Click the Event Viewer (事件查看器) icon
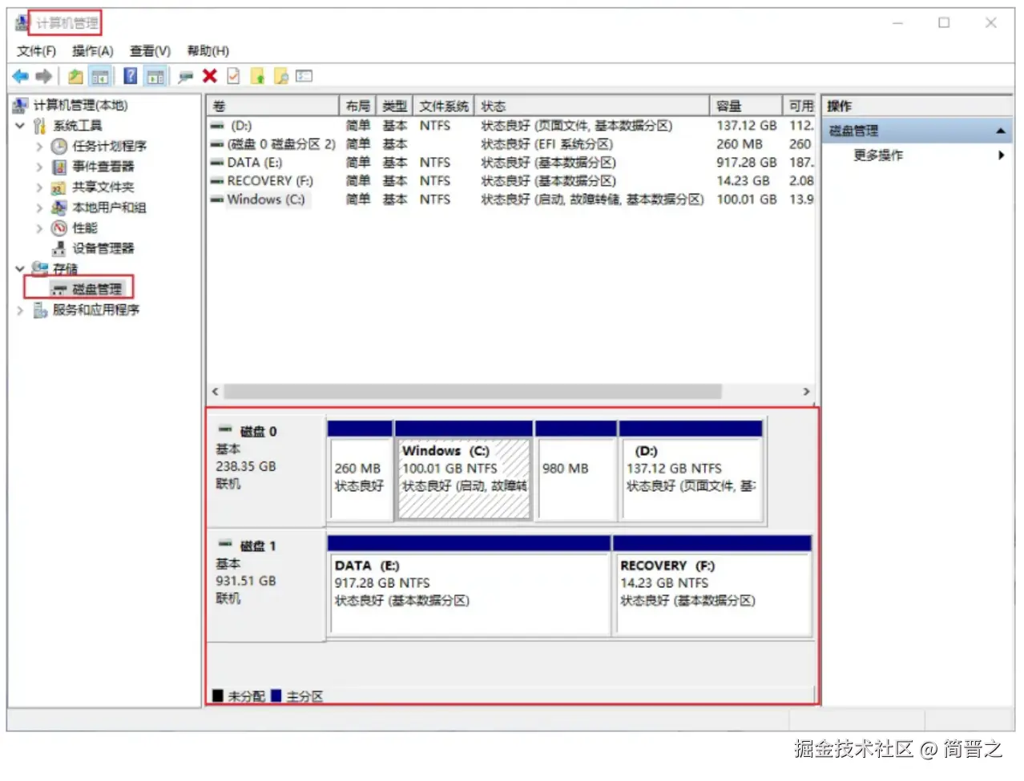The image size is (1024, 781). [59, 167]
